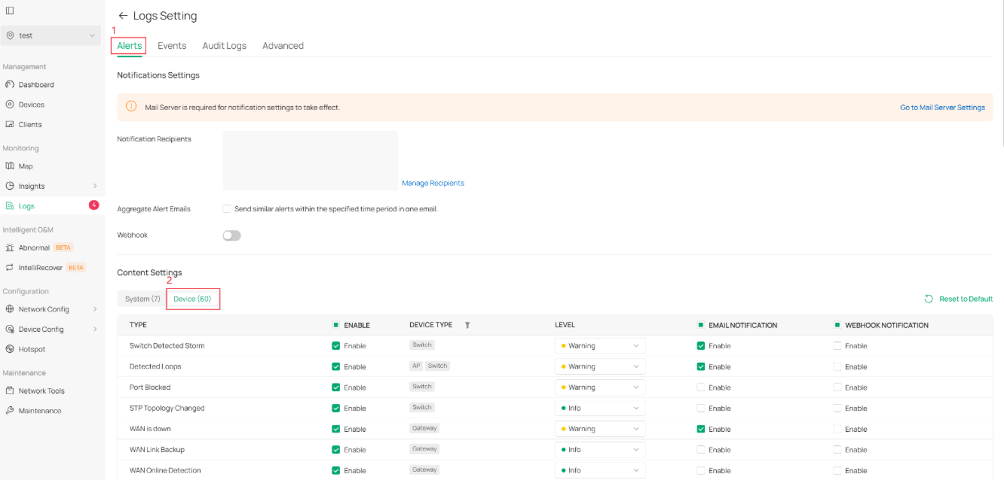The height and width of the screenshot is (480, 1004).
Task: Click the Abnormal alarm icon
Action: (x=10, y=248)
